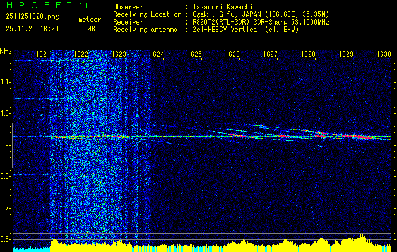Click the 1623 time marker
Viewport: 397px width, 252px height.
pos(119,54)
